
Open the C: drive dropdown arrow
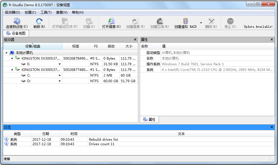point(60,75)
